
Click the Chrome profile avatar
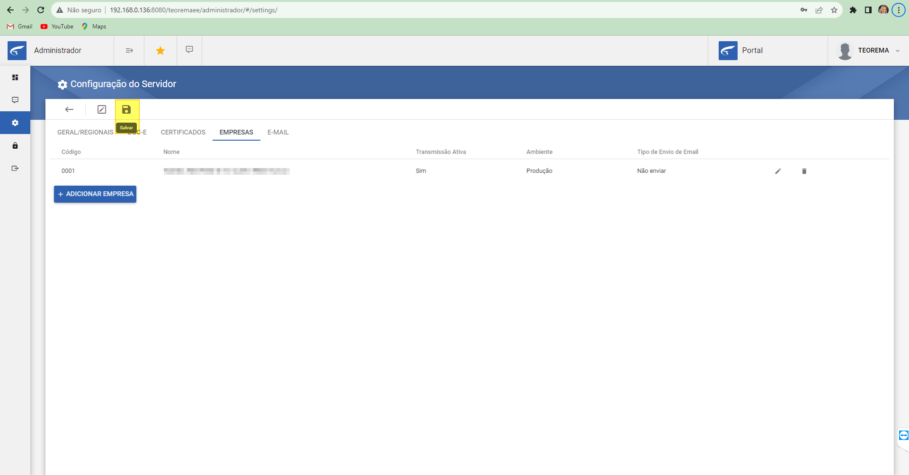click(x=883, y=10)
